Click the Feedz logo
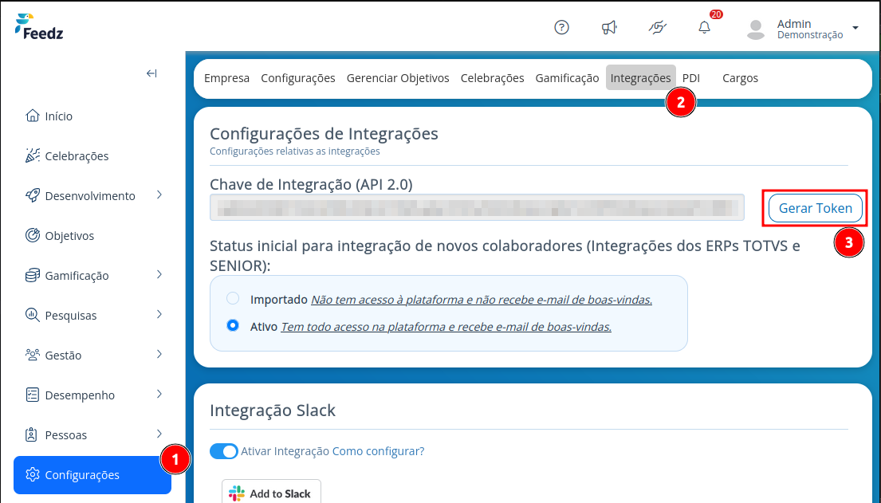This screenshot has width=881, height=503. click(x=39, y=26)
